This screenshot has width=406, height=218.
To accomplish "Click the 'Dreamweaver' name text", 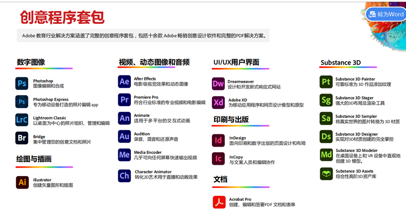I will coord(241,82).
